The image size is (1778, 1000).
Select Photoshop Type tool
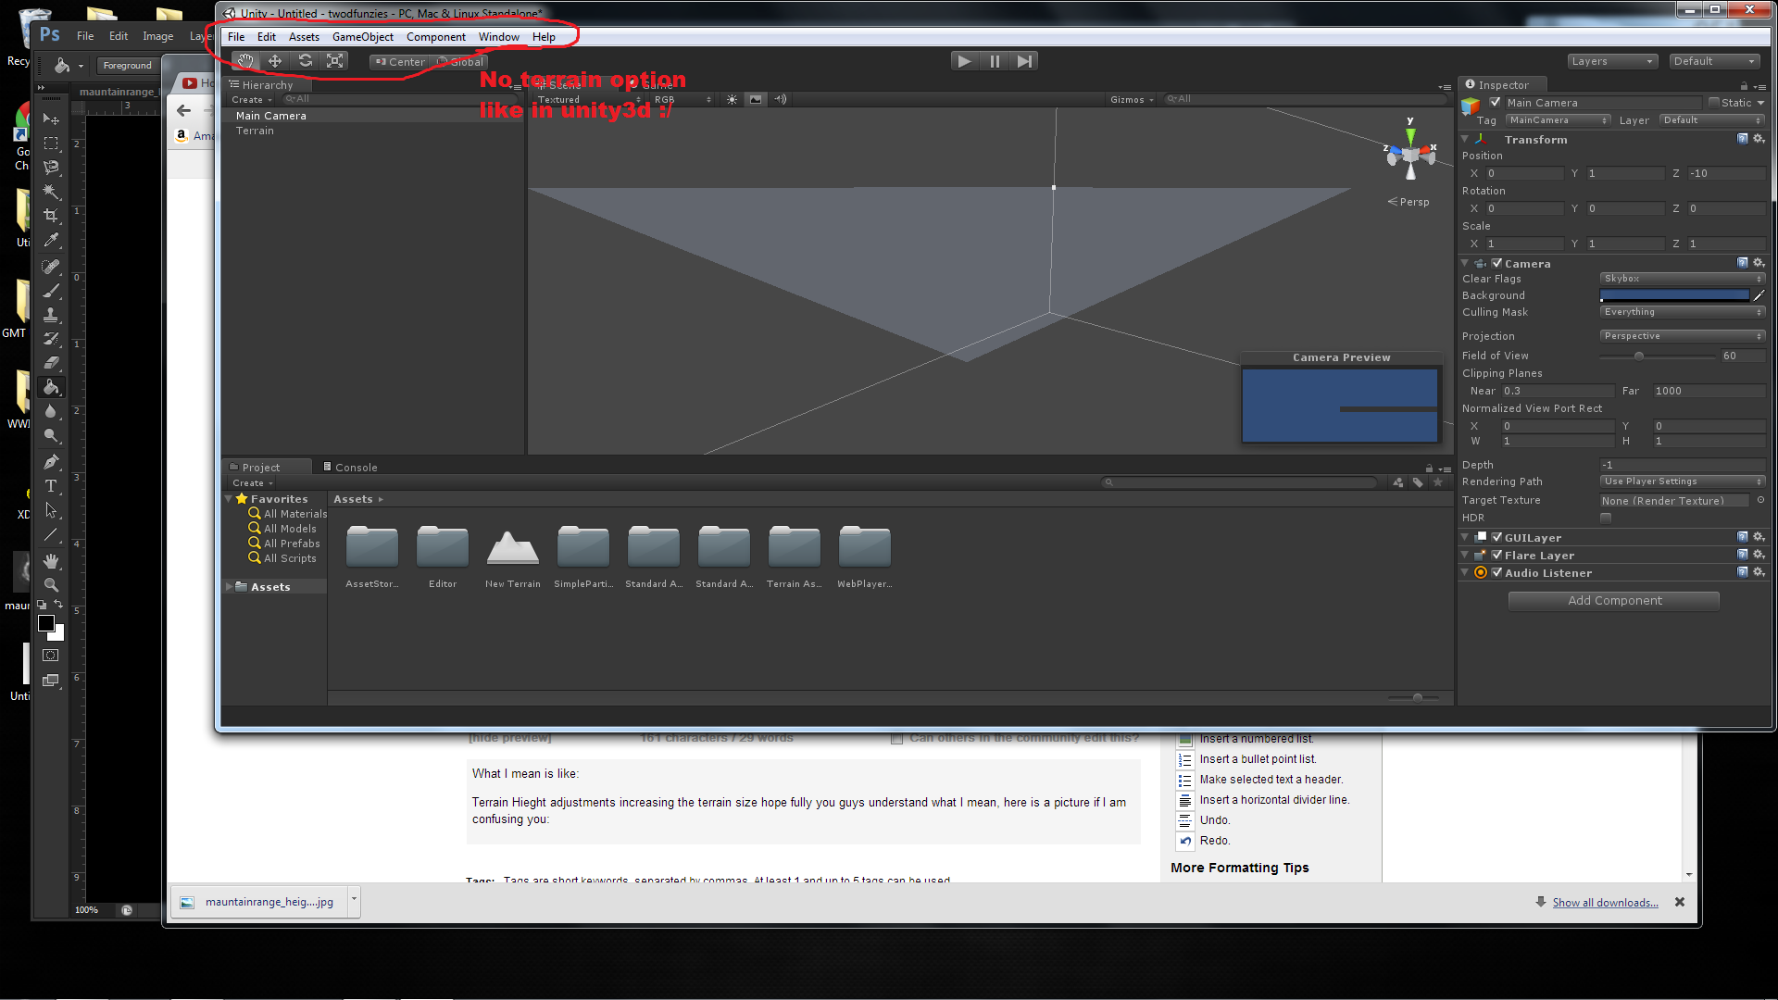51,486
